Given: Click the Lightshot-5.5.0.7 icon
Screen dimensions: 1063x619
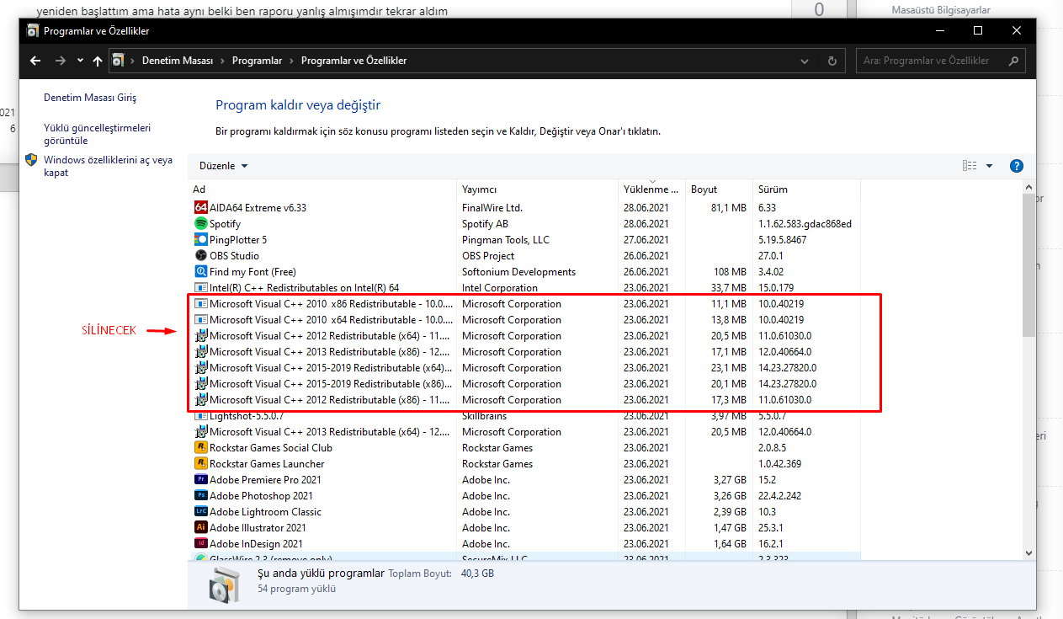Looking at the screenshot, I should [201, 415].
